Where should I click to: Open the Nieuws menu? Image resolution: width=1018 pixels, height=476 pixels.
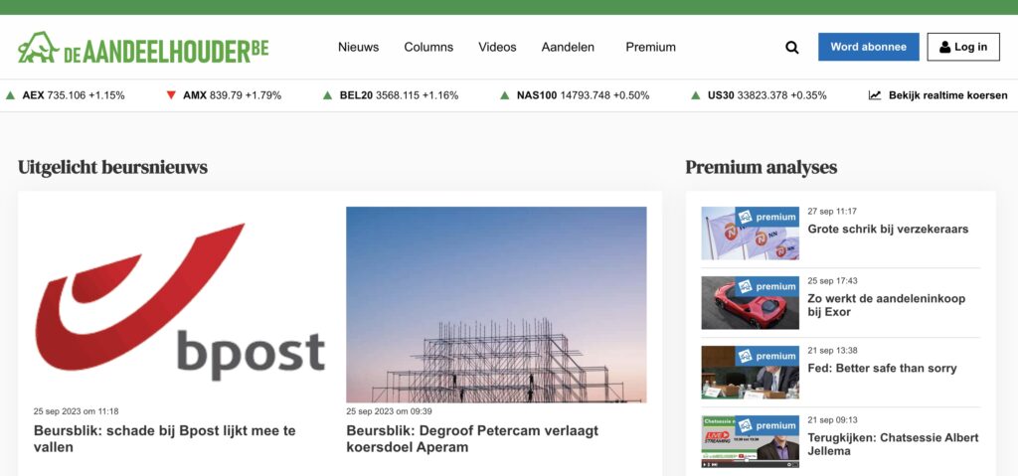(358, 47)
